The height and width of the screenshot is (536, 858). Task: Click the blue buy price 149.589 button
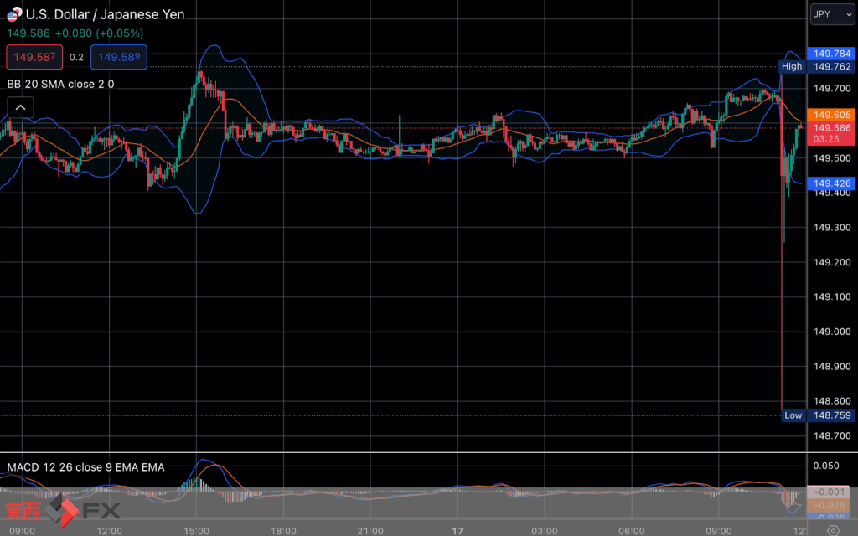(x=119, y=57)
